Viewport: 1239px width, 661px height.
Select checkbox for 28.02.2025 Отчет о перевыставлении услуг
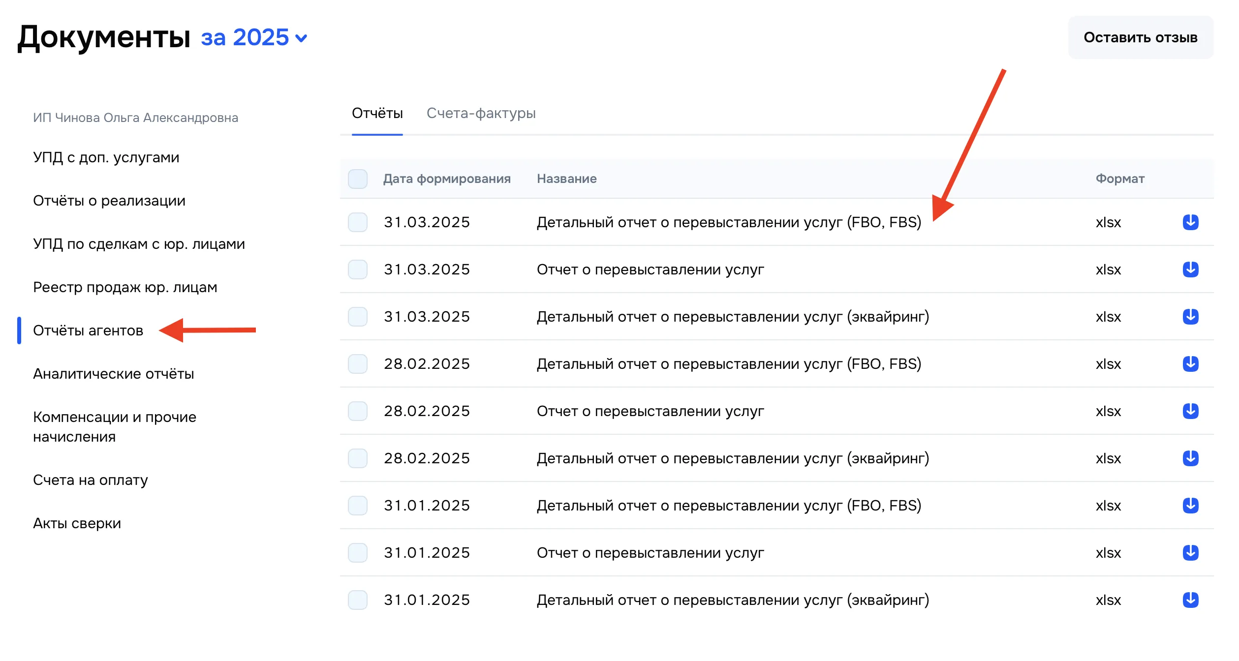tap(358, 411)
